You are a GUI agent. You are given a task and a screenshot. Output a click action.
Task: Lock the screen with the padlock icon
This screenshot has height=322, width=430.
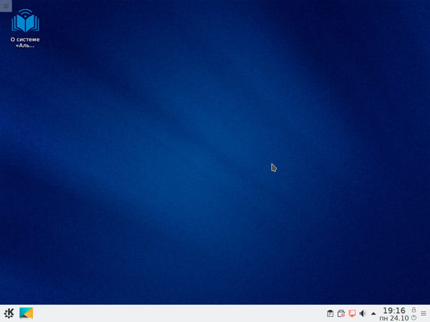pos(413,310)
